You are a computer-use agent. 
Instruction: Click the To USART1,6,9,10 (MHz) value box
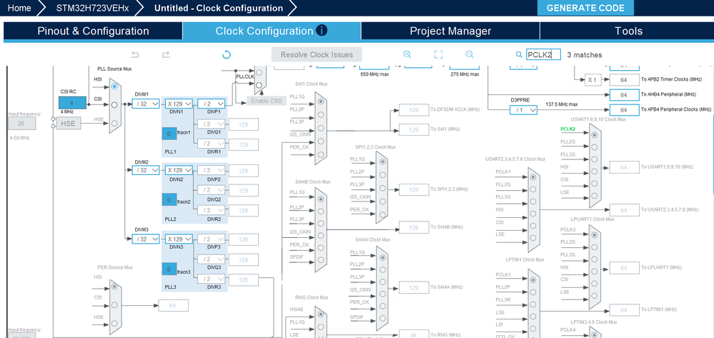(x=624, y=167)
